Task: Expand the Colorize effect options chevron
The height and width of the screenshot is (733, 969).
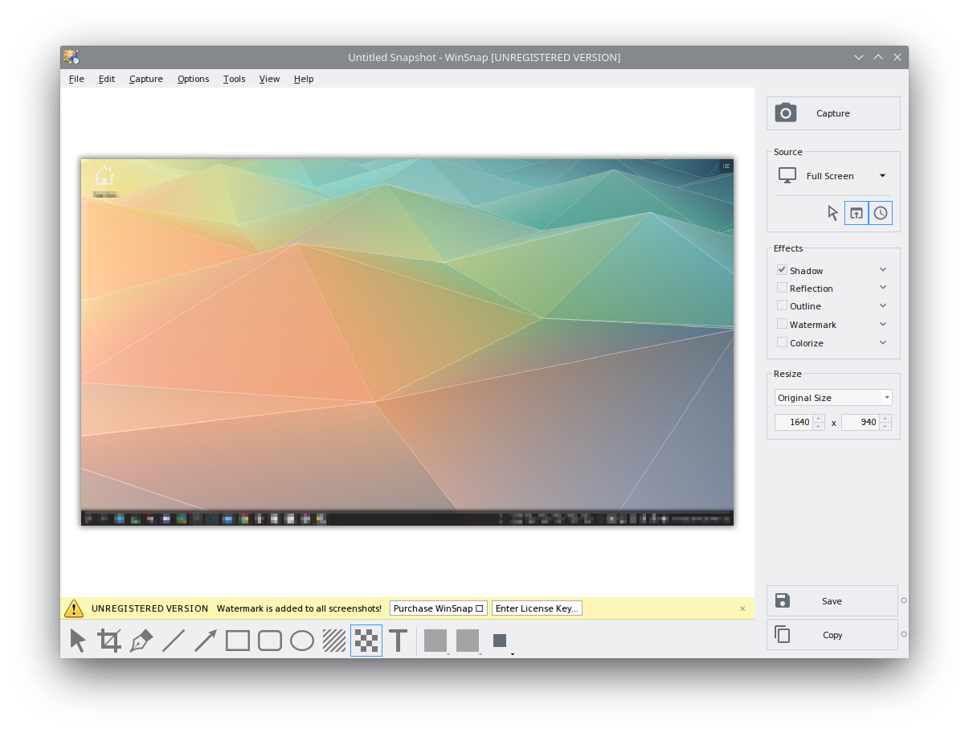Action: [883, 342]
